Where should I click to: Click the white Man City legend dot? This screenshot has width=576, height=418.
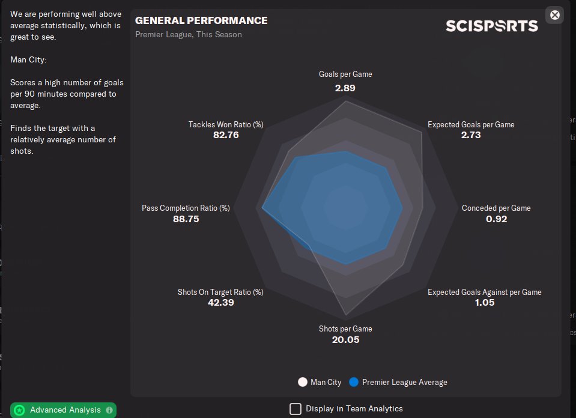pos(303,382)
